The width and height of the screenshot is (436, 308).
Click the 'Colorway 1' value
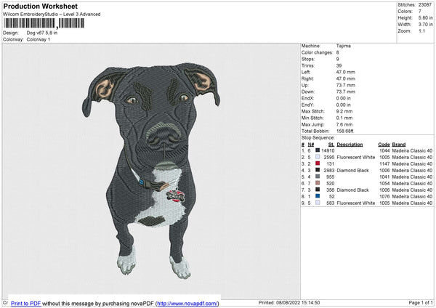pos(39,39)
